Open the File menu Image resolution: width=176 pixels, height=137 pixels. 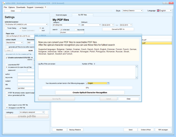click(5, 7)
